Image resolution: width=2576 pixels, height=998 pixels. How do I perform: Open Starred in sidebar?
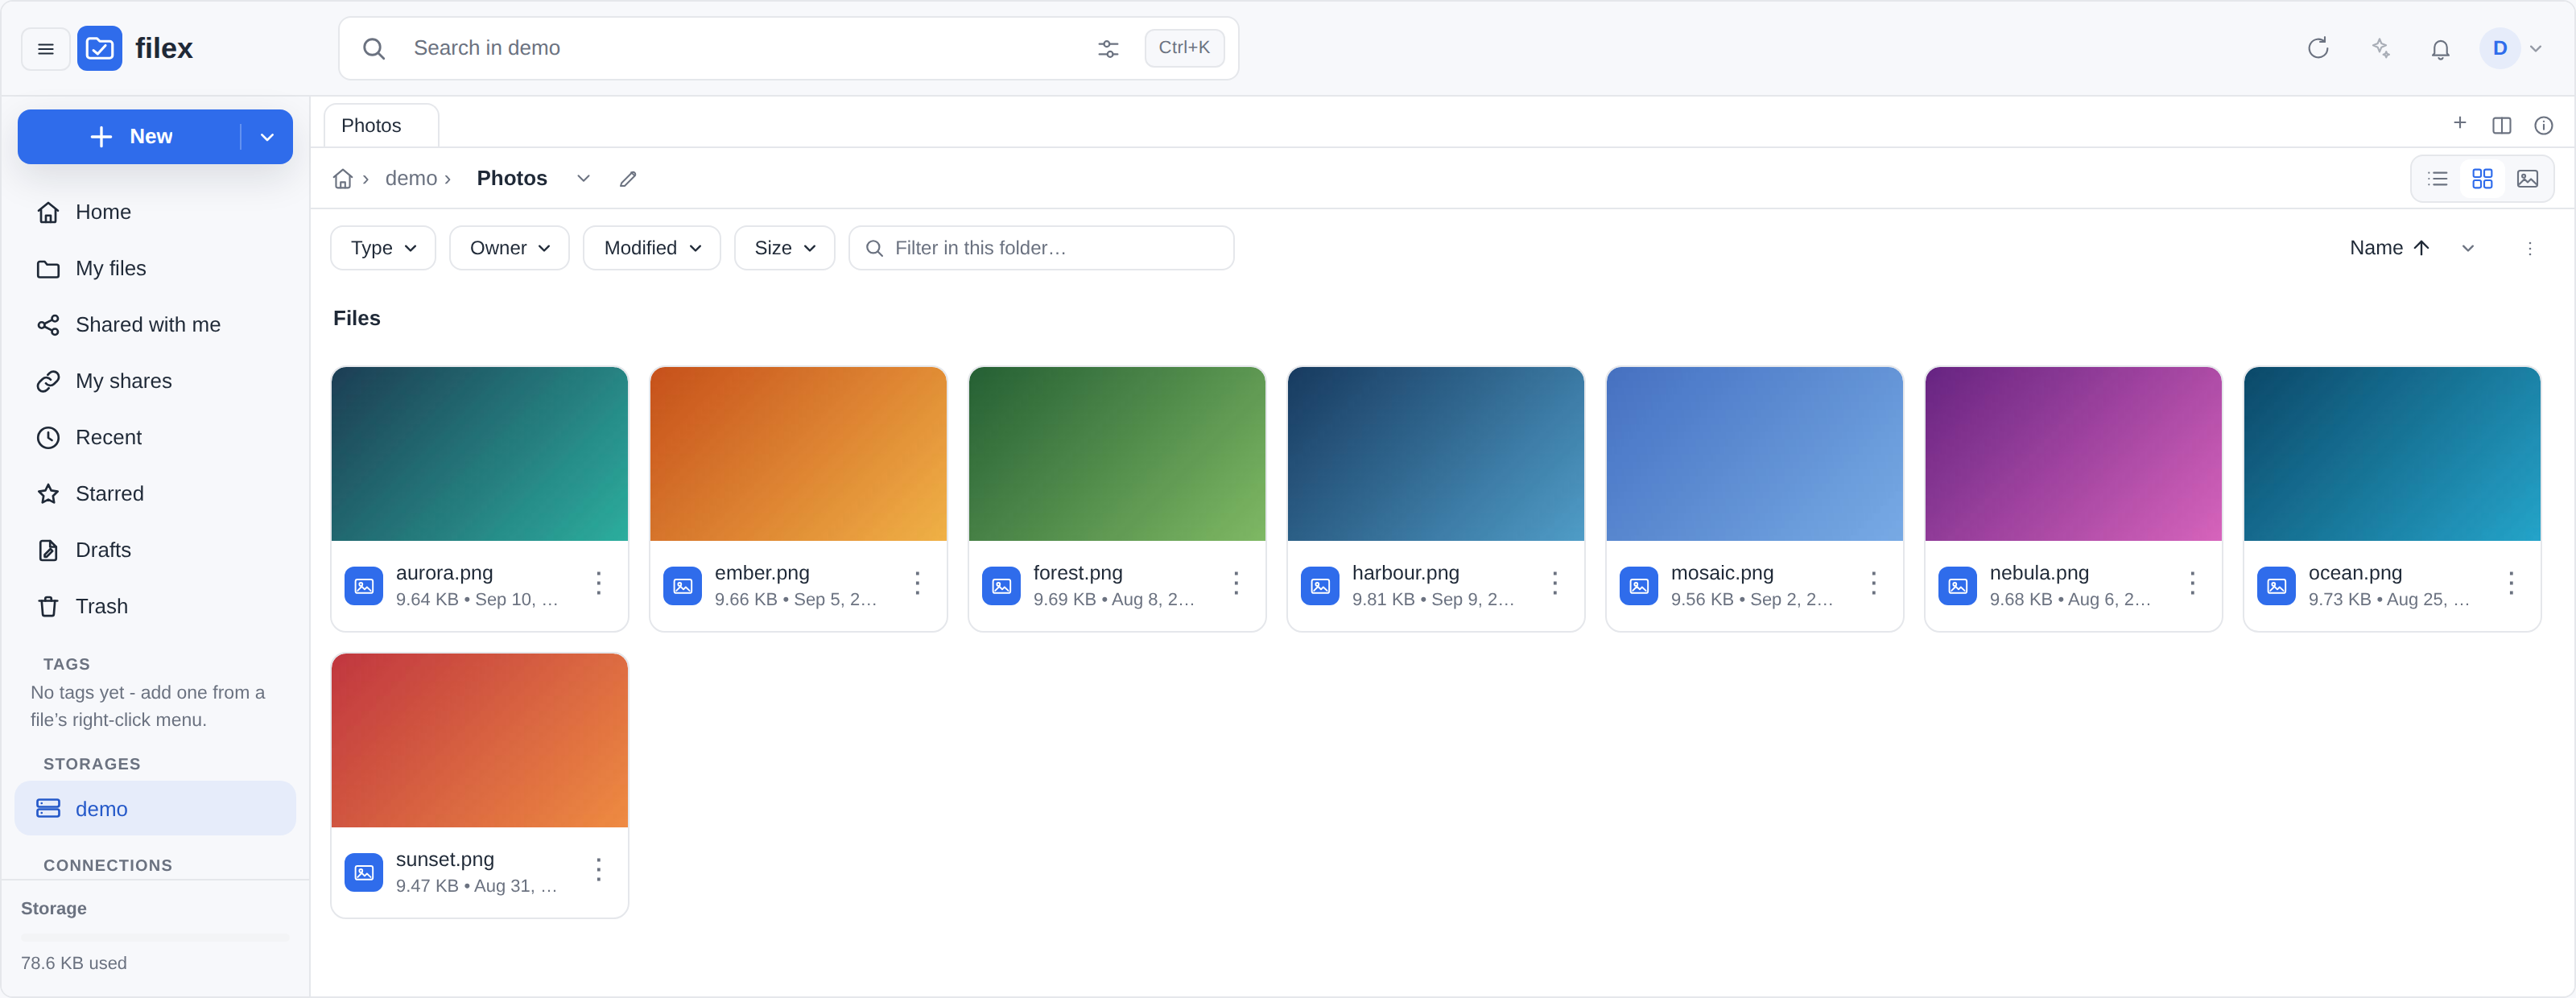(x=155, y=494)
